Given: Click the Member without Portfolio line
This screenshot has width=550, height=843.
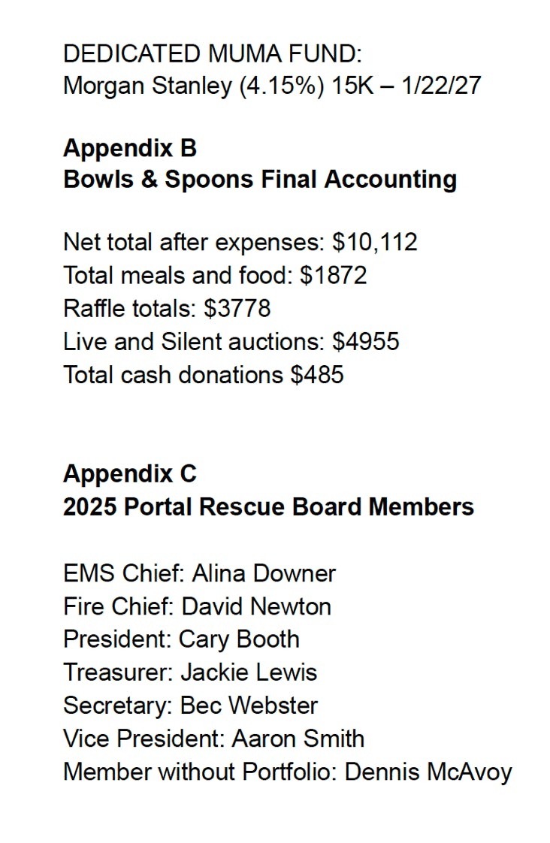Looking at the screenshot, I should 288,772.
